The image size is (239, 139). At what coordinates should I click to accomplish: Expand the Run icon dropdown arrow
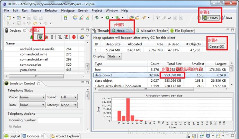[112, 18]
